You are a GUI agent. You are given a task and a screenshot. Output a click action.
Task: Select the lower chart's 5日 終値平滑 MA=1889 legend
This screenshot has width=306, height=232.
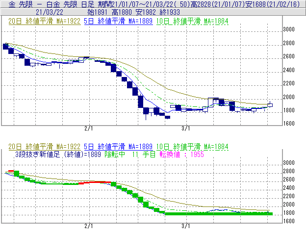[x=118, y=147]
